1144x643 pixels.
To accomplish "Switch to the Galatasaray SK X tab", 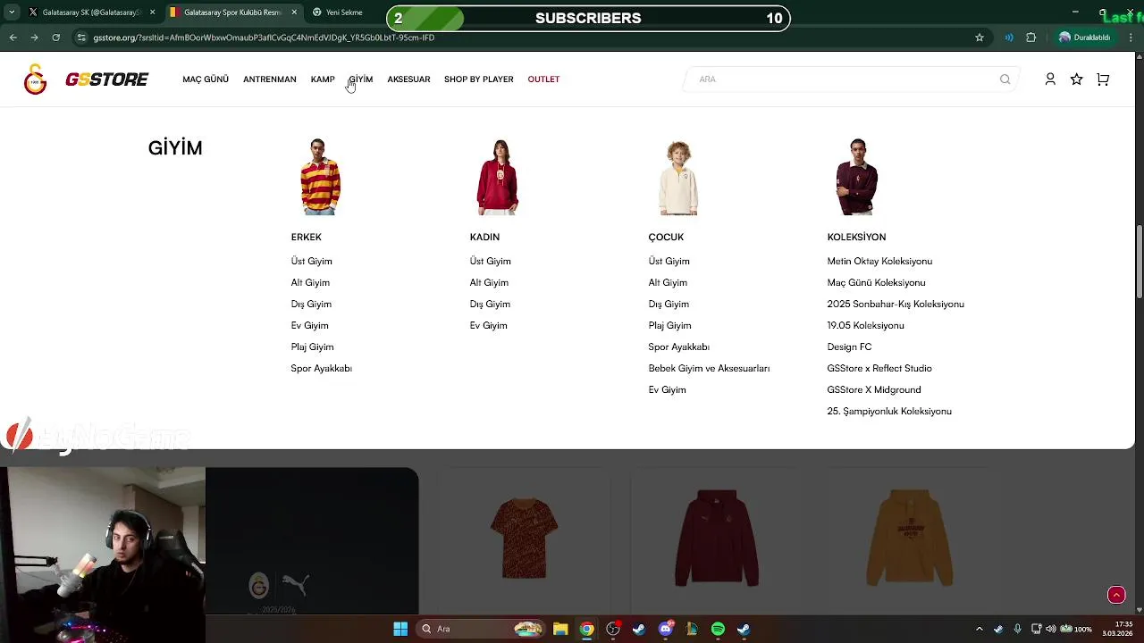I will tap(93, 13).
